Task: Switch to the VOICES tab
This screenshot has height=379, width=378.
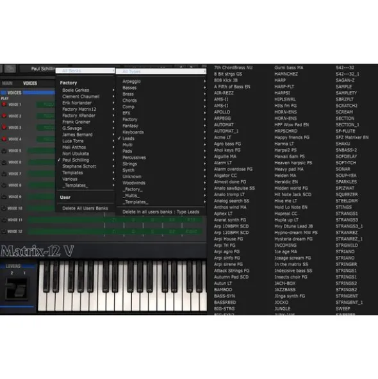Action: pos(30,83)
